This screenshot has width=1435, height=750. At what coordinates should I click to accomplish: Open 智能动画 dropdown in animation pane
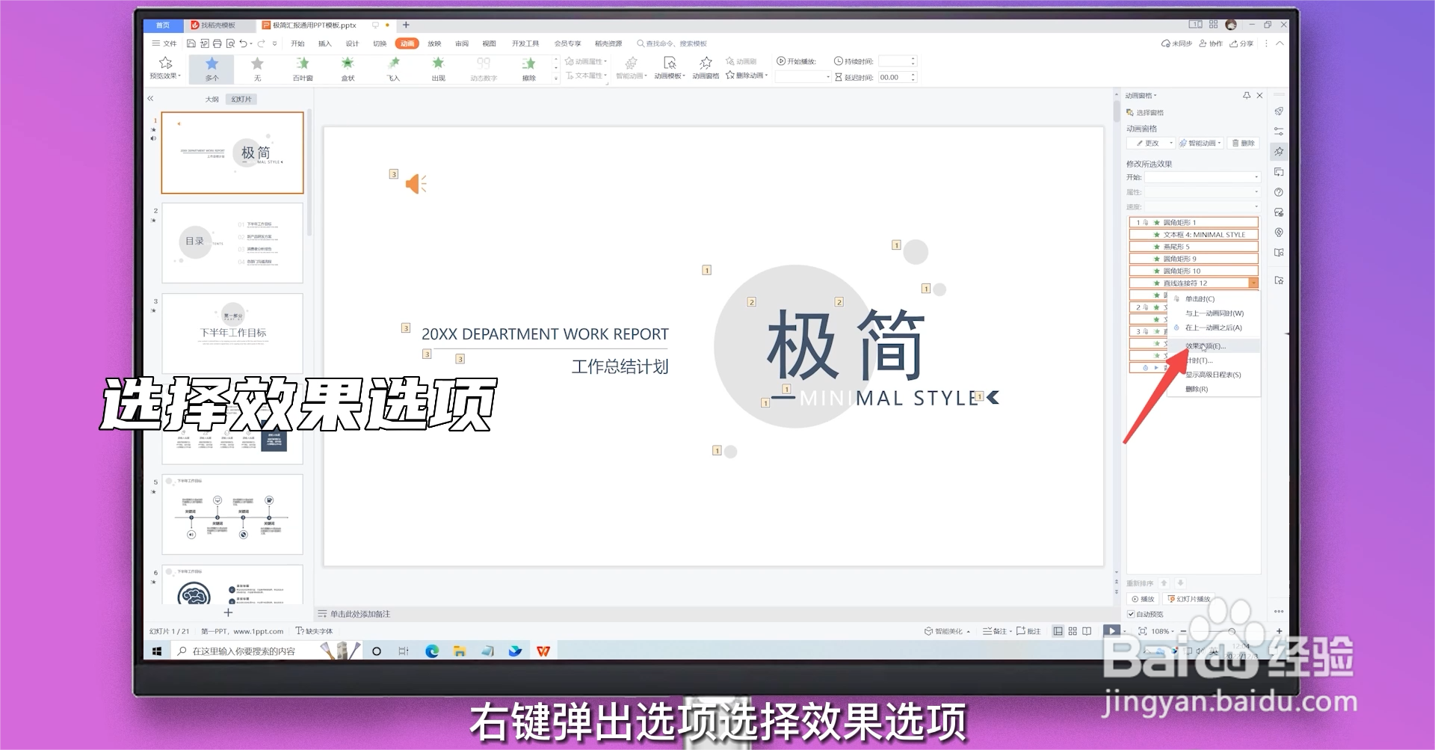(x=1200, y=143)
